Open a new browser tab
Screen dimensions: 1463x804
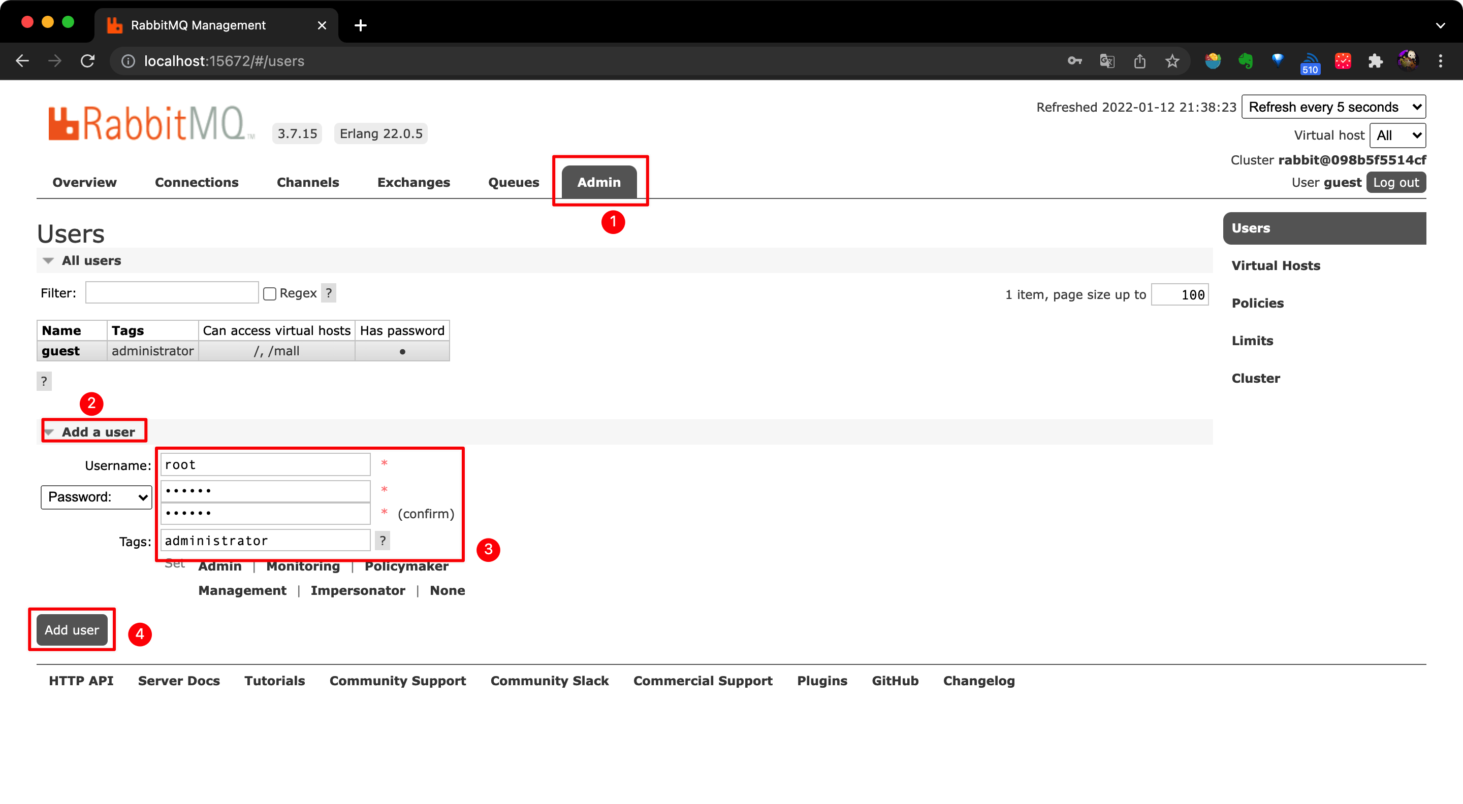[x=360, y=25]
